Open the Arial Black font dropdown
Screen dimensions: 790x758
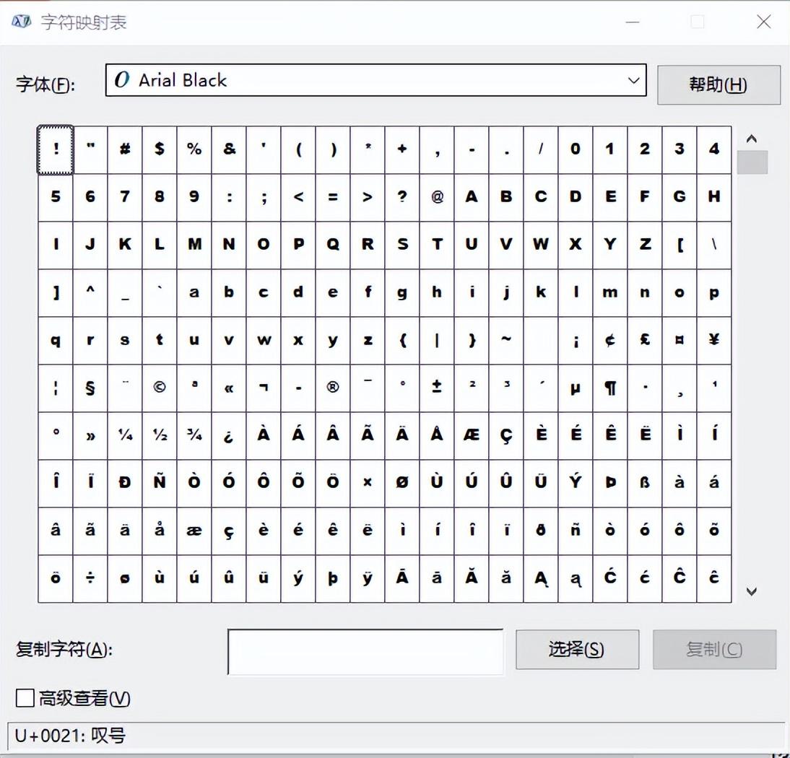point(634,80)
